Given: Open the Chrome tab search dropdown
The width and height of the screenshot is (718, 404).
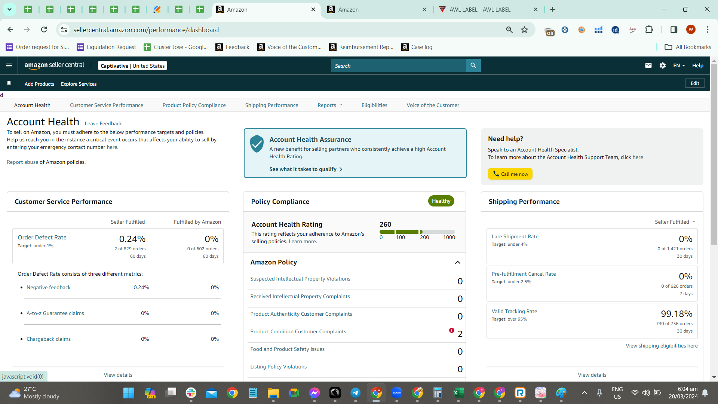Looking at the screenshot, I should [x=9, y=9].
